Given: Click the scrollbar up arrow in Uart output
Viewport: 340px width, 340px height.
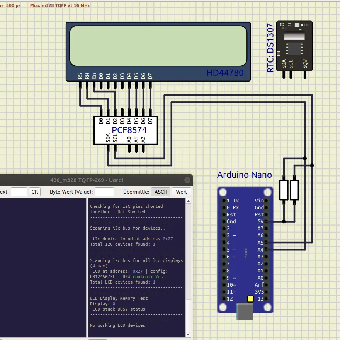Looking at the screenshot, I should (x=188, y=201).
